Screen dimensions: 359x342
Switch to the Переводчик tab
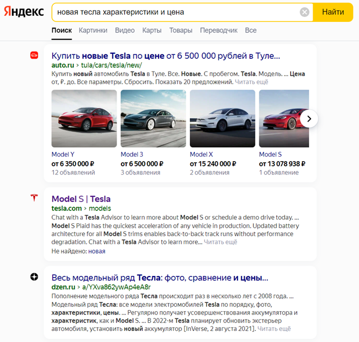(x=218, y=30)
